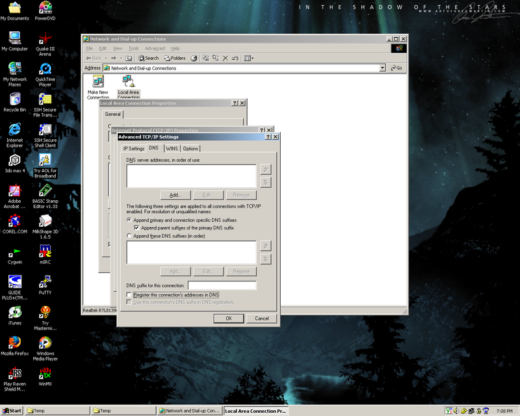Switch to General tab in Connection Properties
The height and width of the screenshot is (416, 520).
click(112, 114)
